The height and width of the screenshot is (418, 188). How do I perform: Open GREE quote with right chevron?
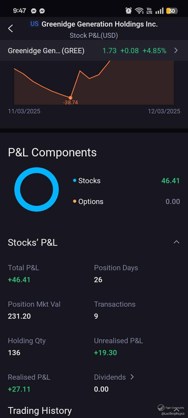pyautogui.click(x=176, y=50)
